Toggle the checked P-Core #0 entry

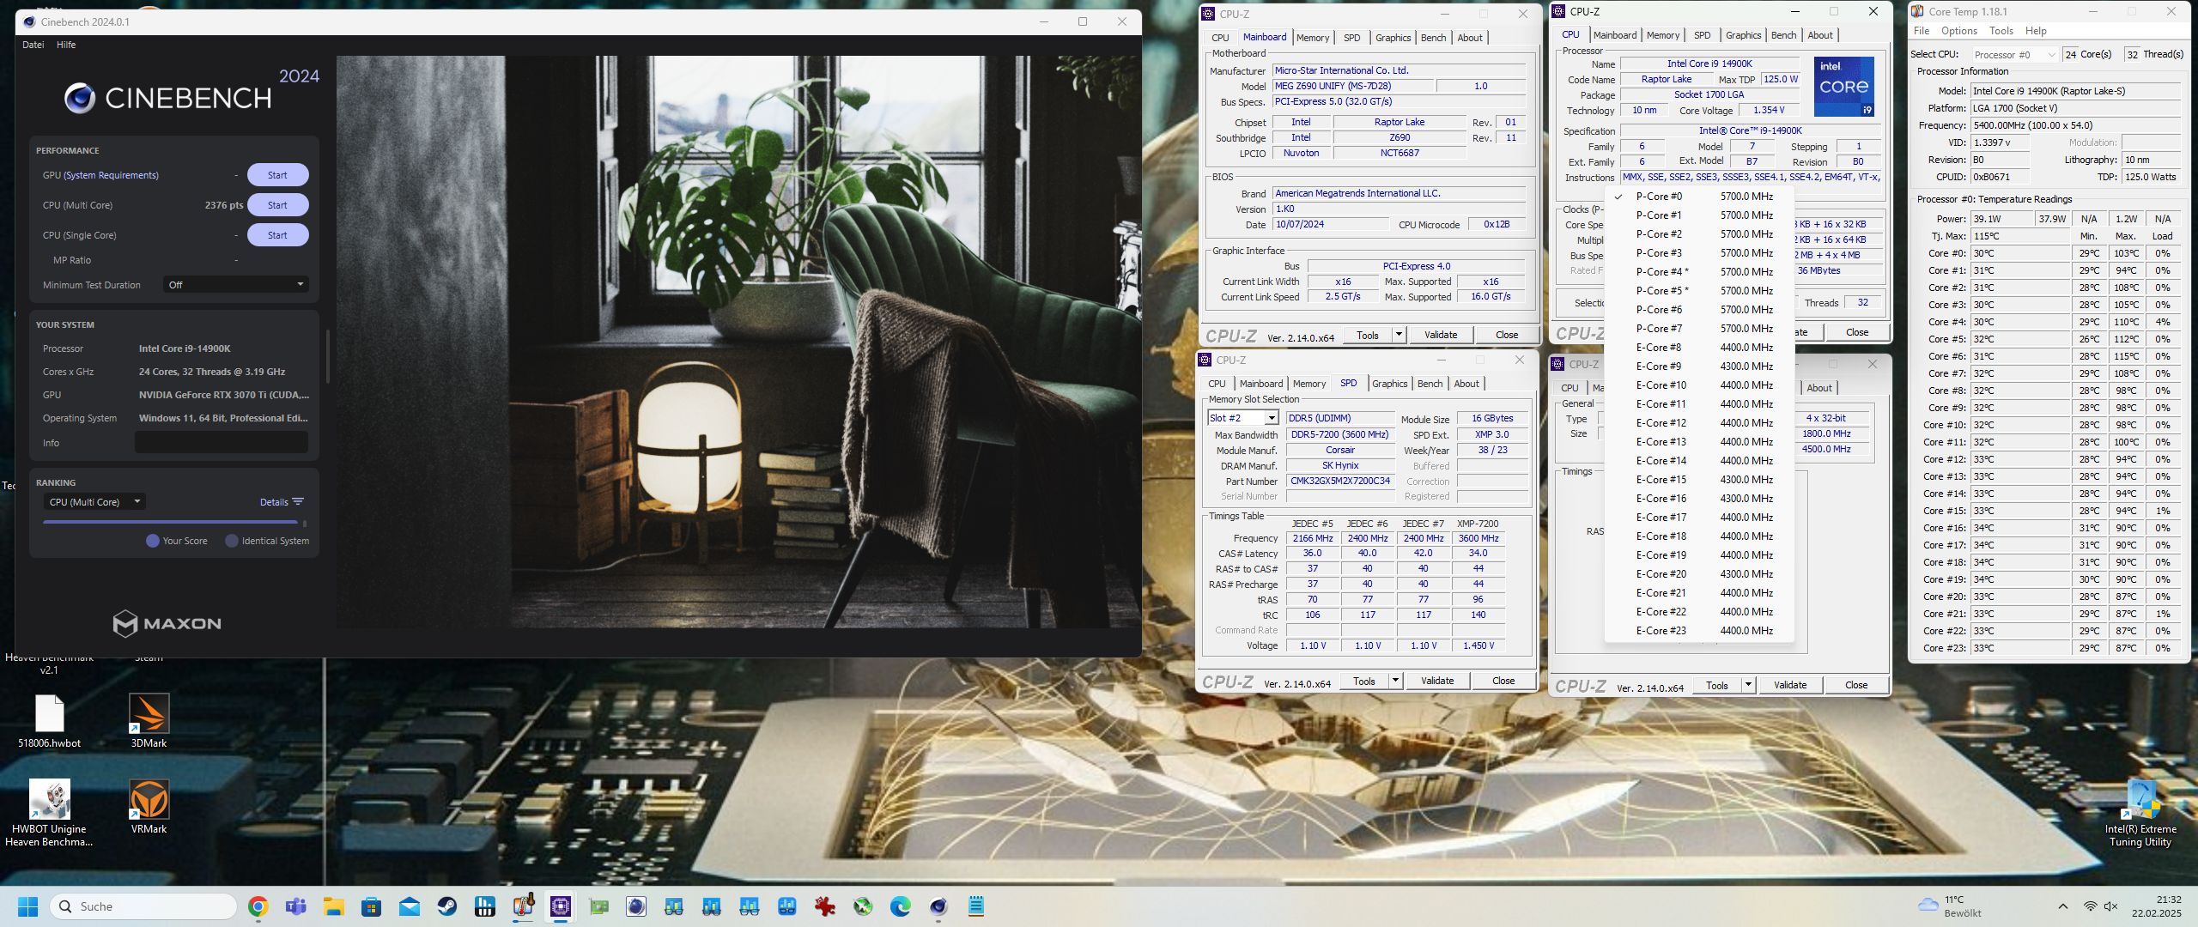[x=1700, y=197]
